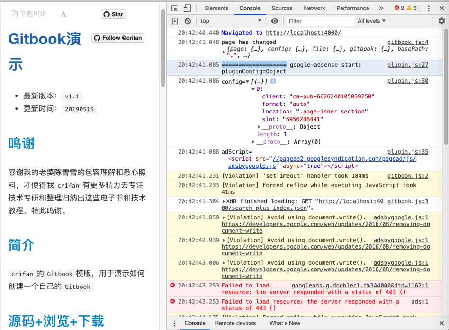Open plugin.js:27 source link
The height and width of the screenshot is (330, 449).
408,65
